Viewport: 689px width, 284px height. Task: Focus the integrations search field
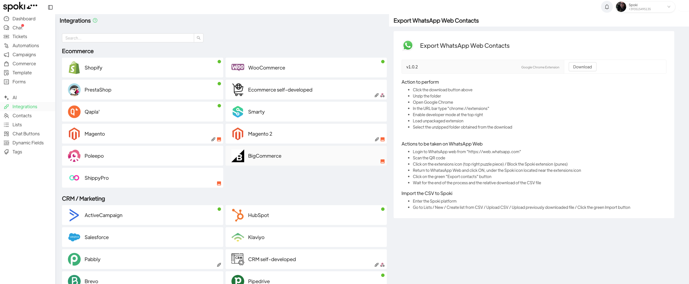[x=128, y=38]
